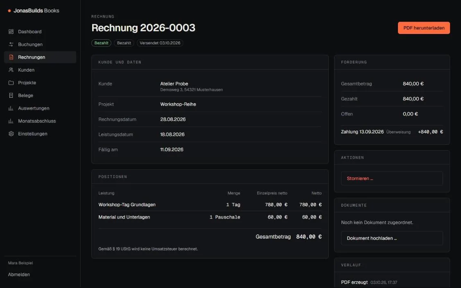Click the unit price 780,00 €
The height and width of the screenshot is (288, 461).
276,205
